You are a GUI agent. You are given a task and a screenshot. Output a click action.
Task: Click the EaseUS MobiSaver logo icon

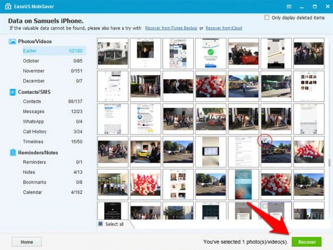[x=8, y=6]
